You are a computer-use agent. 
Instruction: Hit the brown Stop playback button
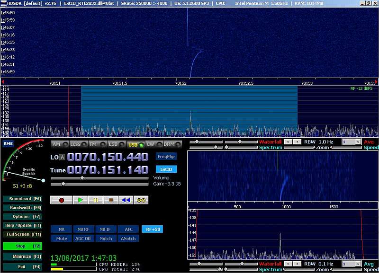tap(110, 200)
